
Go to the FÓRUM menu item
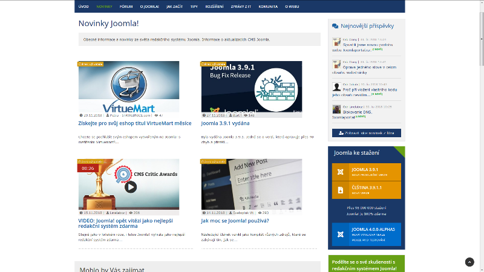tap(126, 7)
